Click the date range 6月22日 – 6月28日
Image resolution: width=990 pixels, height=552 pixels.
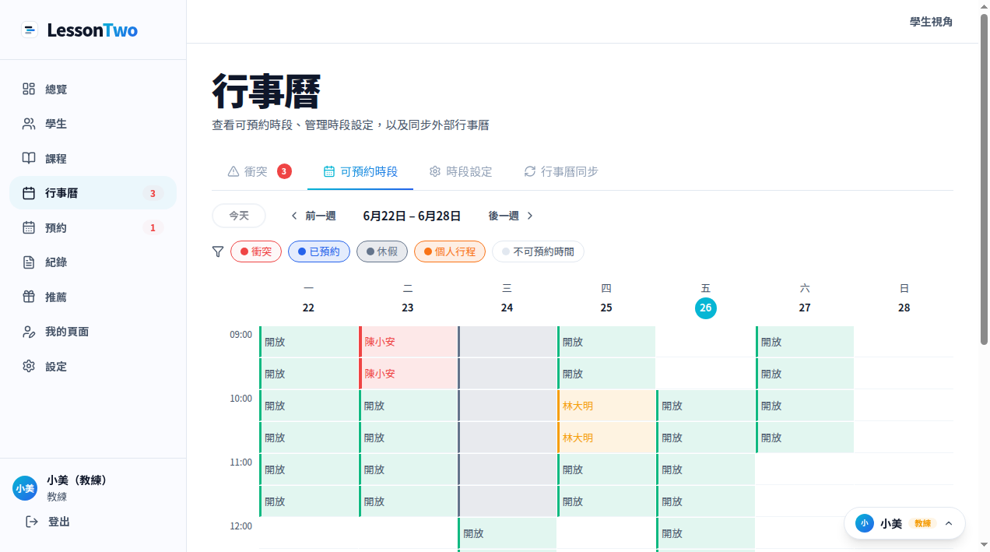tap(412, 216)
